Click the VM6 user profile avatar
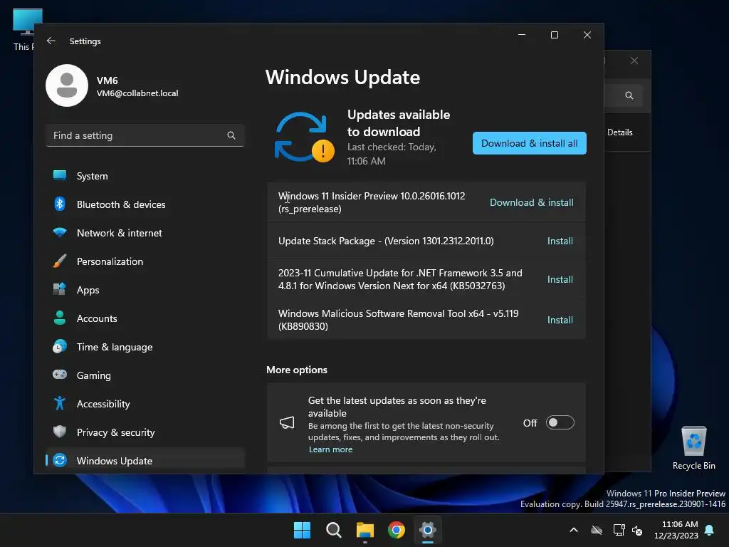Viewport: 729px width, 547px height. point(67,85)
